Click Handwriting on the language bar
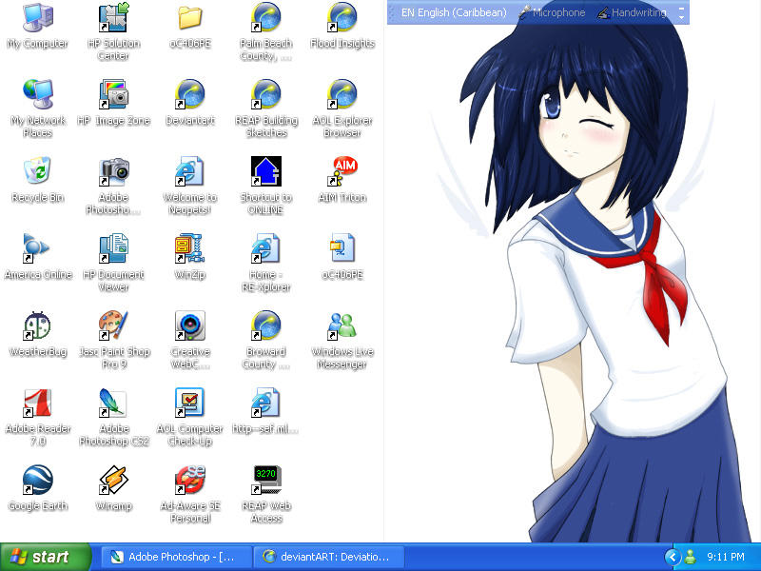The height and width of the screenshot is (571, 761). tap(632, 12)
